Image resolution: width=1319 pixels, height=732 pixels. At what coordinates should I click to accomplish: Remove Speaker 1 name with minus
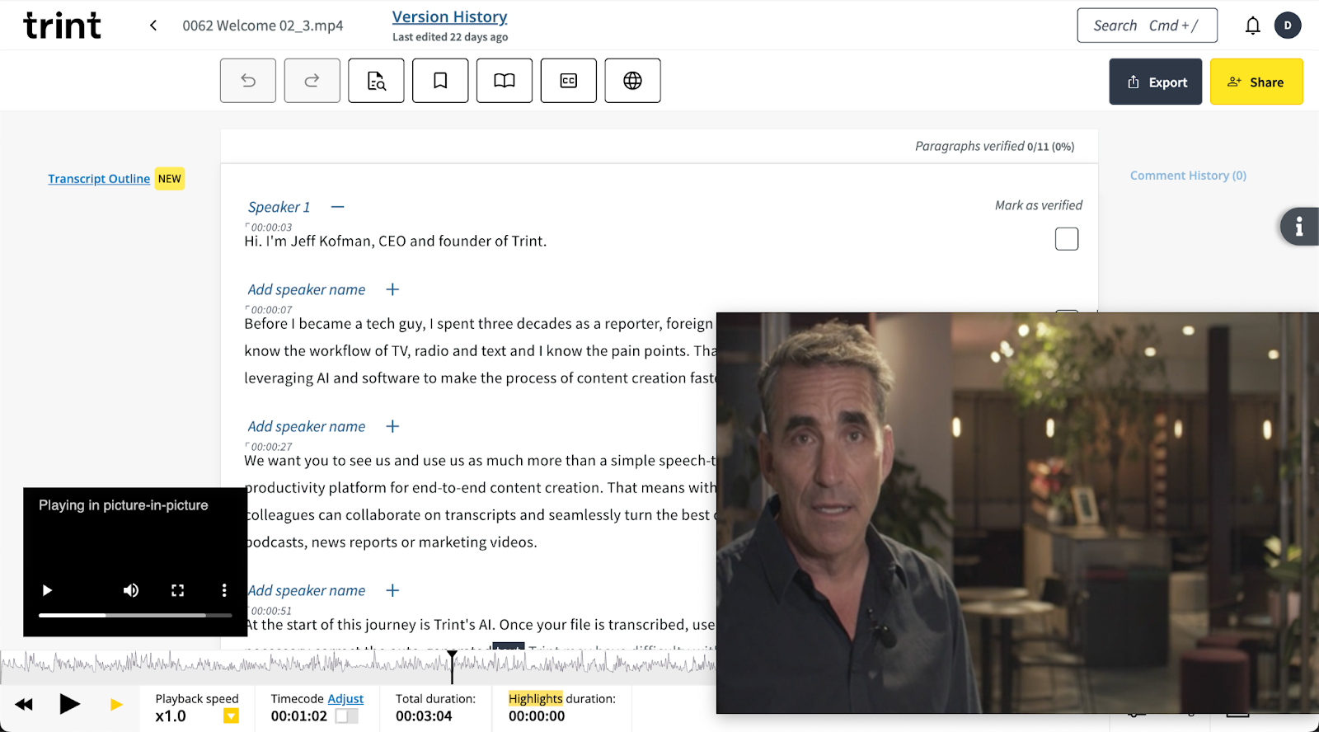click(x=338, y=207)
